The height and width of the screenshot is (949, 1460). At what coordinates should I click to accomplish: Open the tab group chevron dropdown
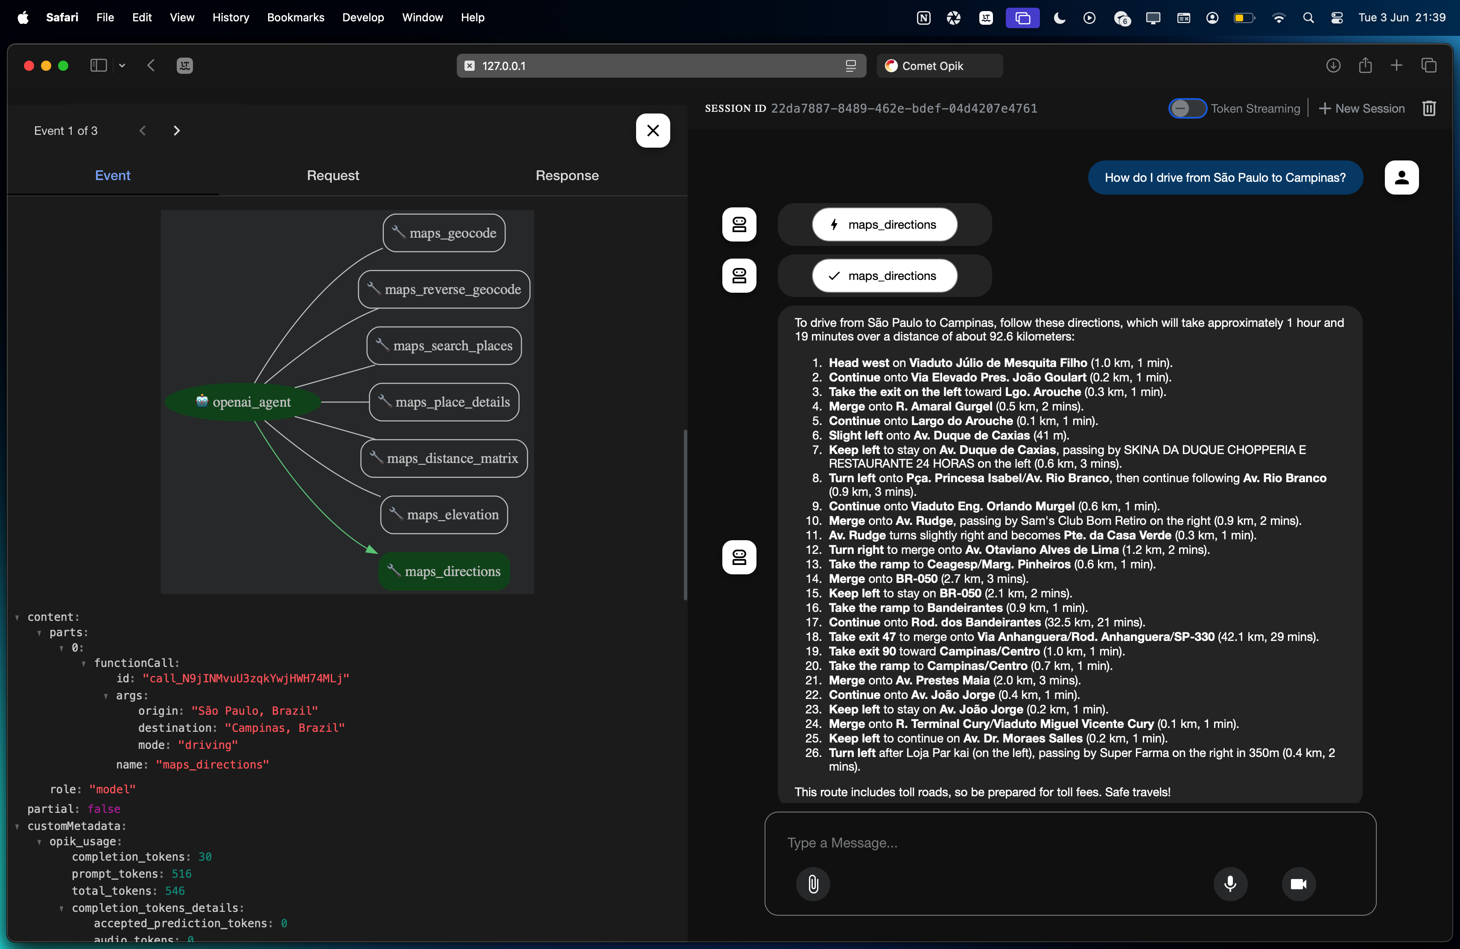(122, 66)
